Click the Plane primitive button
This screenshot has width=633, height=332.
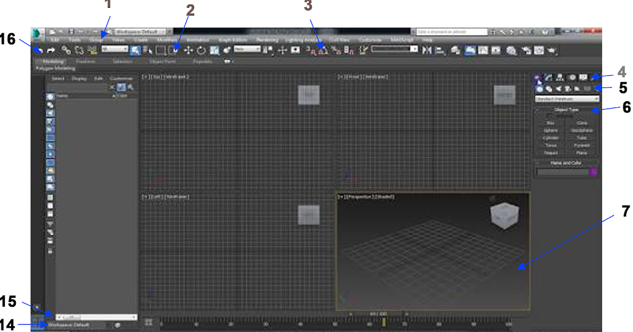click(x=582, y=153)
